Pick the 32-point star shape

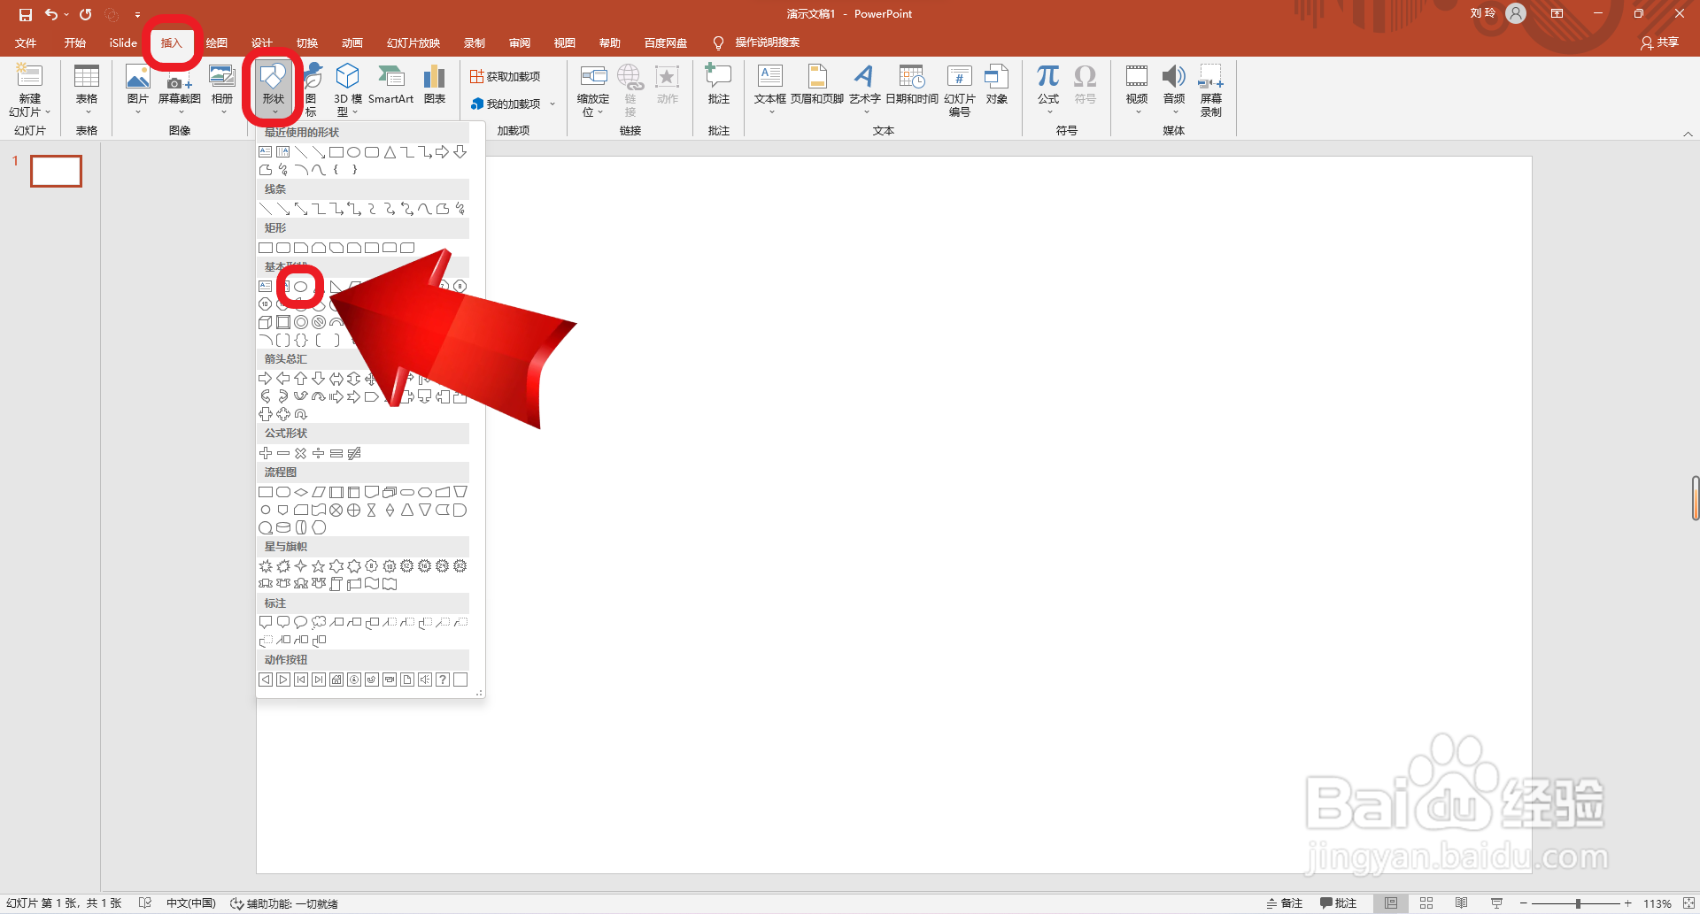(x=460, y=566)
